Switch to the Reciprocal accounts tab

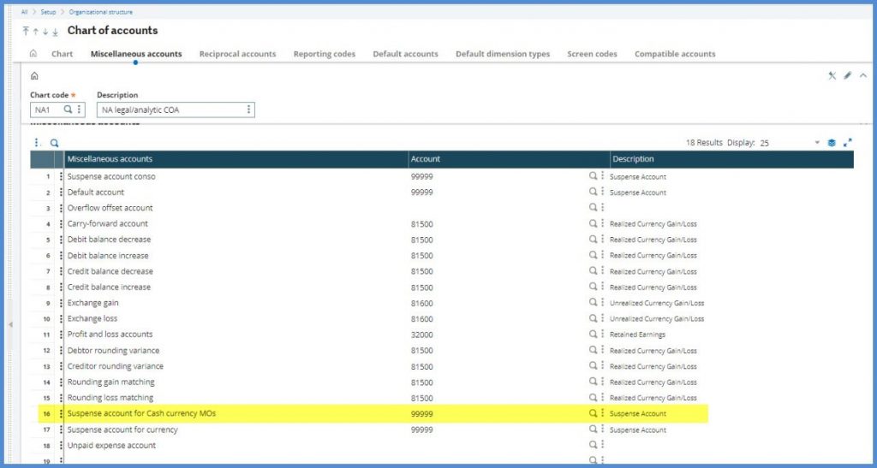[237, 54]
